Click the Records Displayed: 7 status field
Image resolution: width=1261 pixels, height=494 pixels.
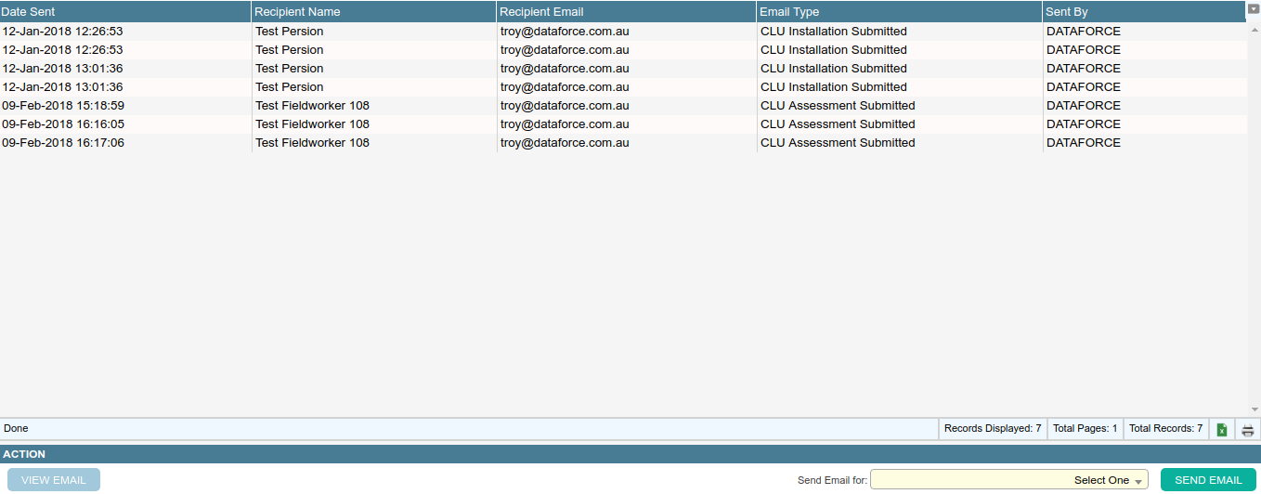click(992, 429)
